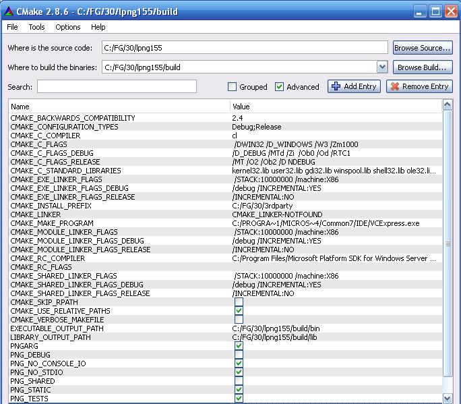Select the CMAKE_MODULE_LINKER_FLAGS_DEBUG entry
Image resolution: width=461 pixels, height=404 pixels.
pos(77,241)
